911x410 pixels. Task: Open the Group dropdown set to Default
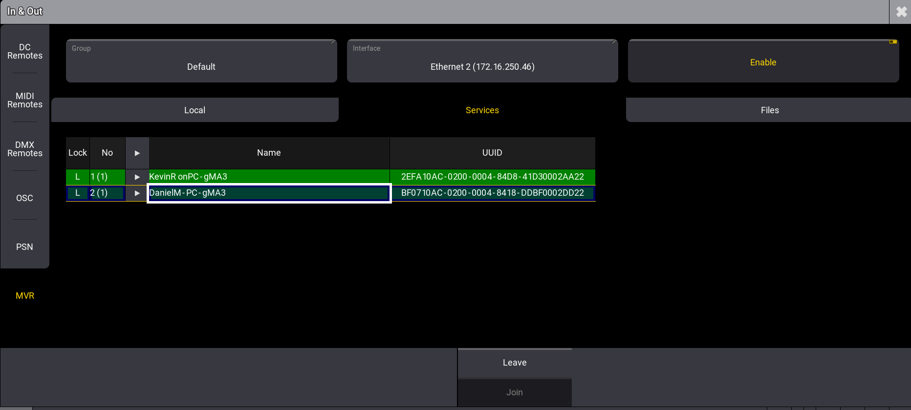(x=201, y=61)
